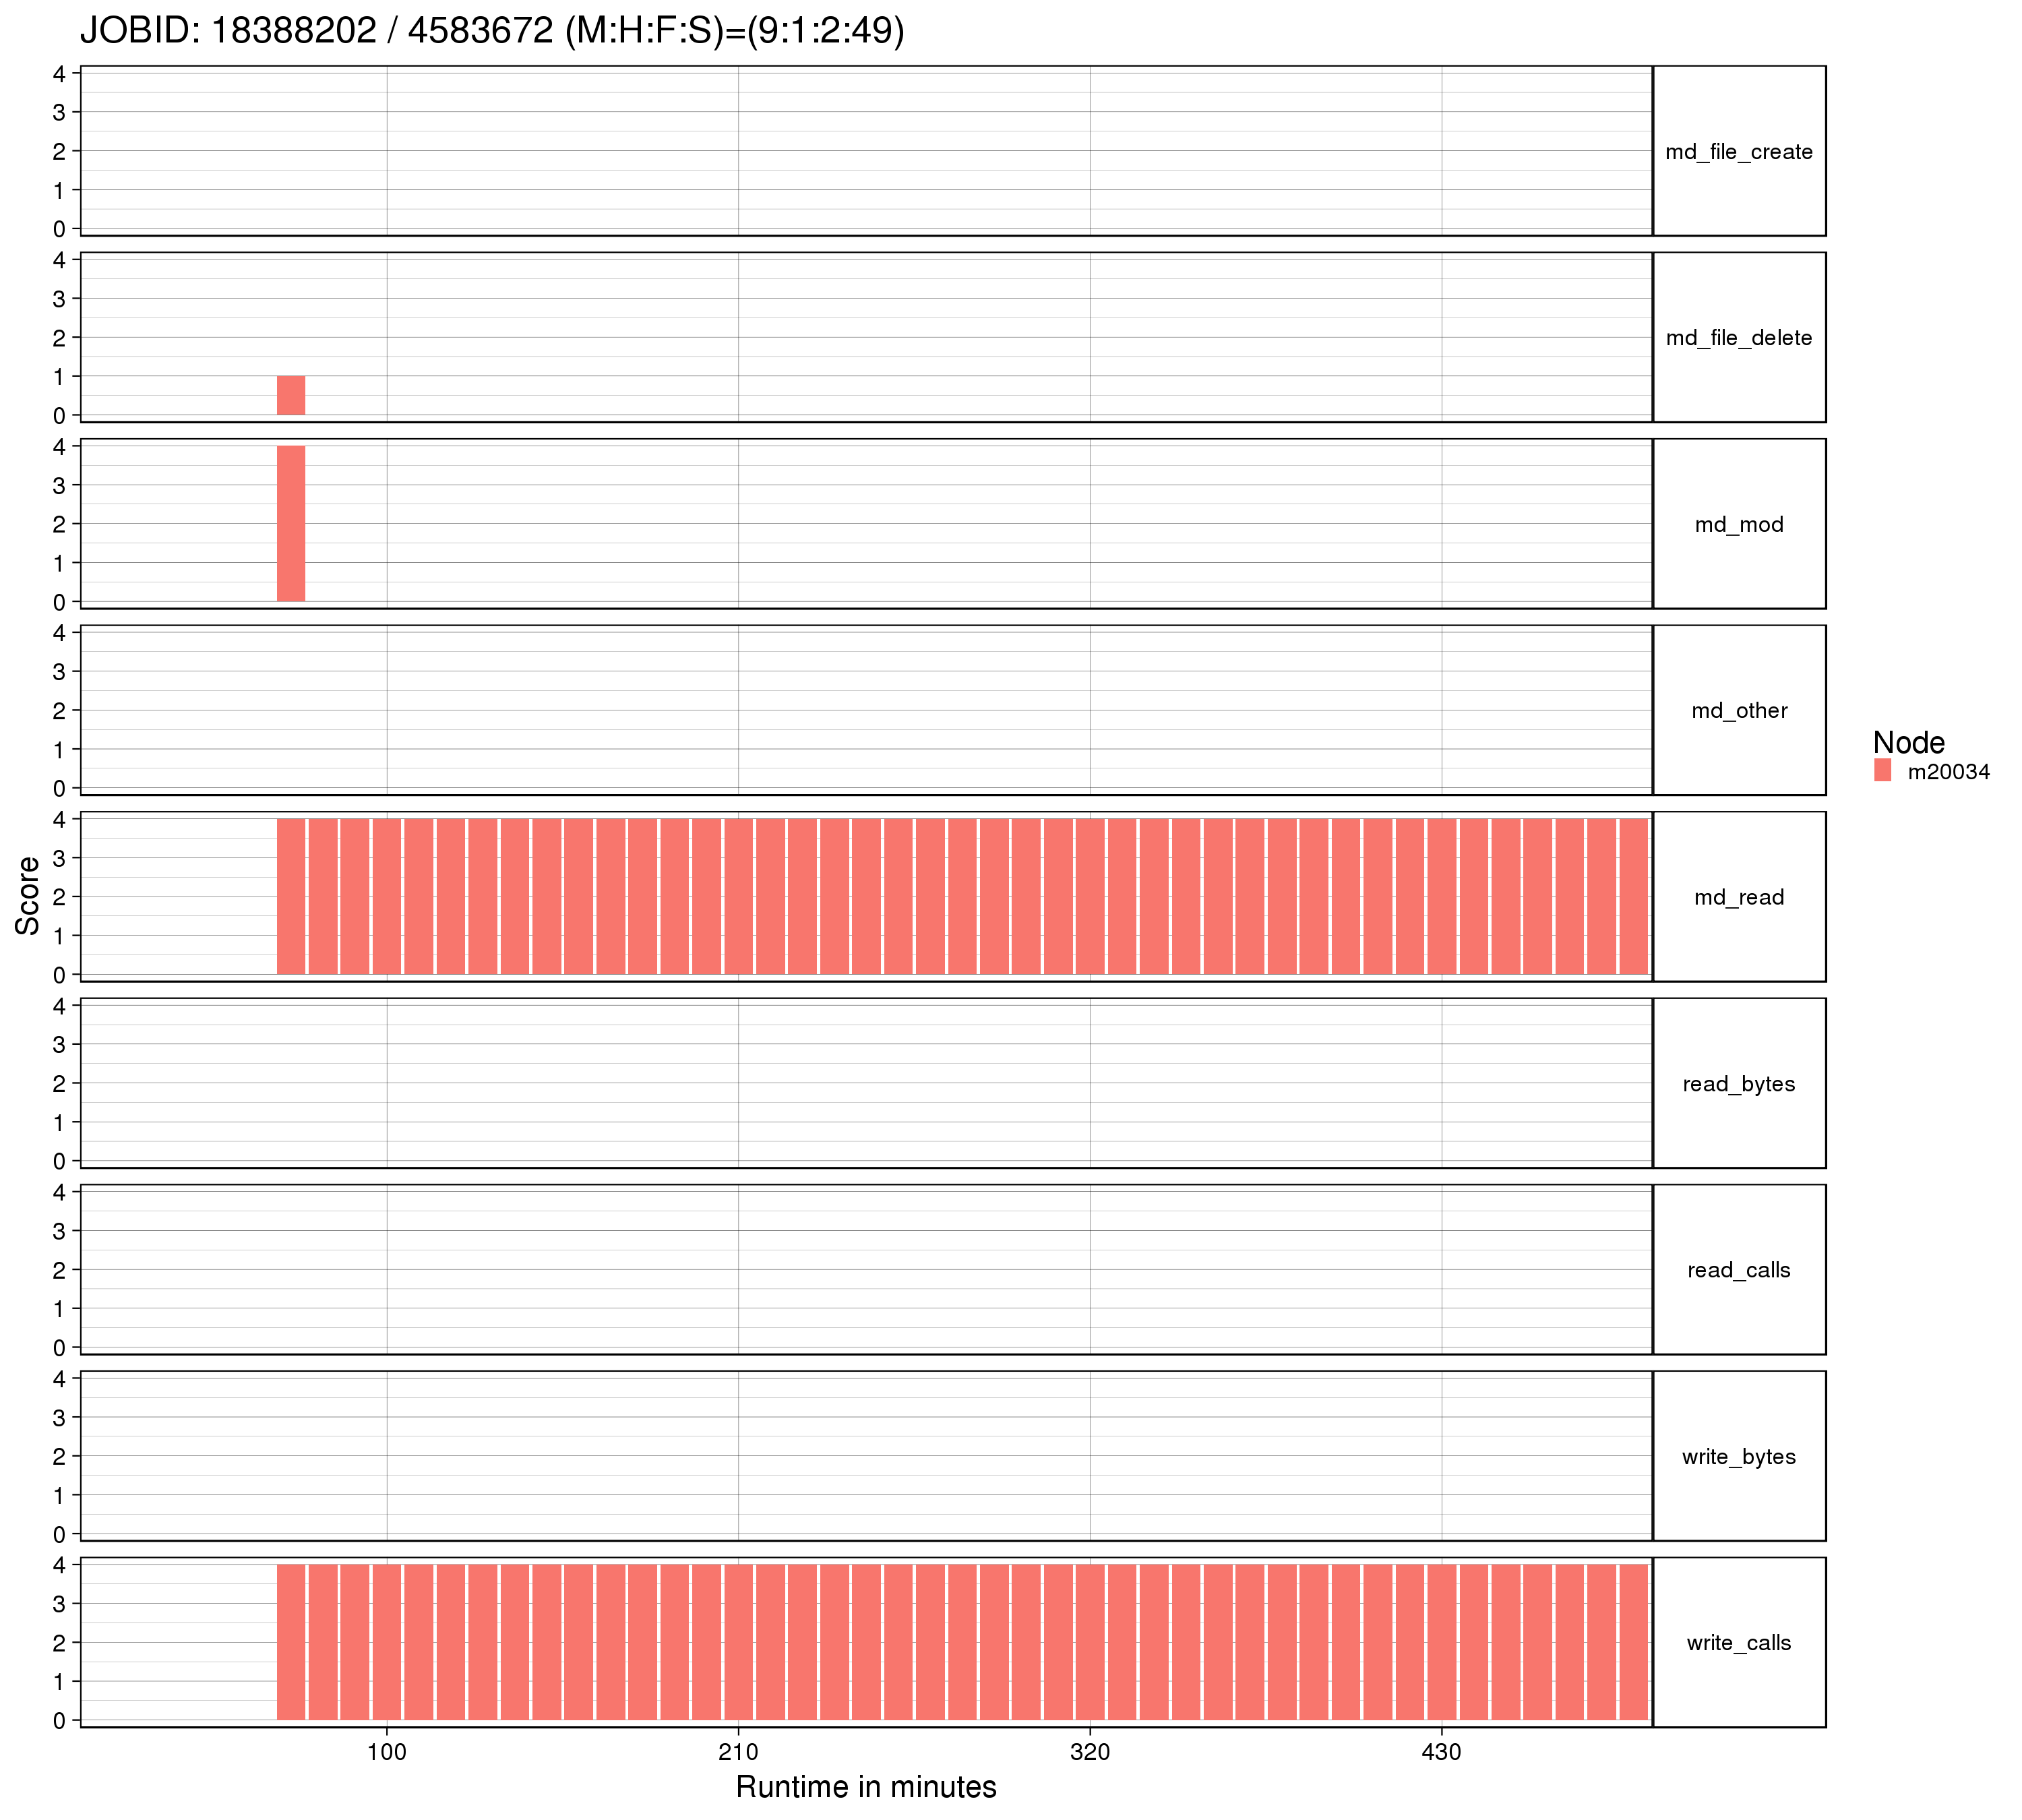Click the md_mod facet label
Screen dimensions: 2022x1820
coord(1738,525)
